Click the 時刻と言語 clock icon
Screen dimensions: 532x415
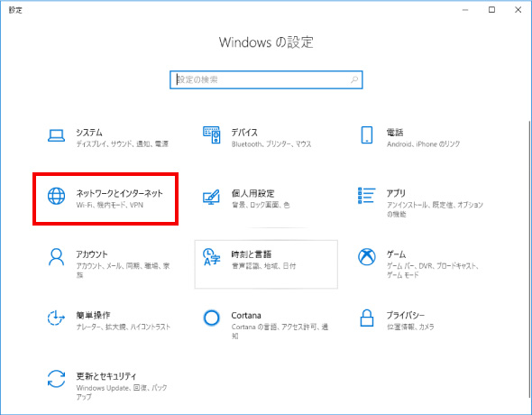click(x=211, y=257)
